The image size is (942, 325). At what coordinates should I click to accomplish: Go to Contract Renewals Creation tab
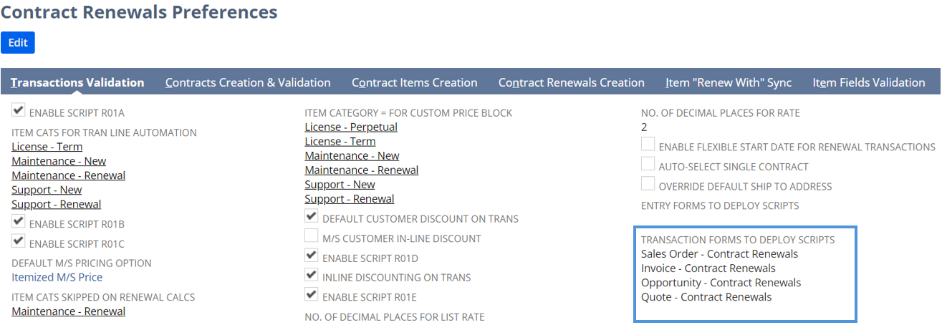pos(571,82)
